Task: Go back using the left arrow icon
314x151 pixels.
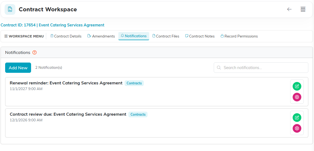Action: point(289,9)
